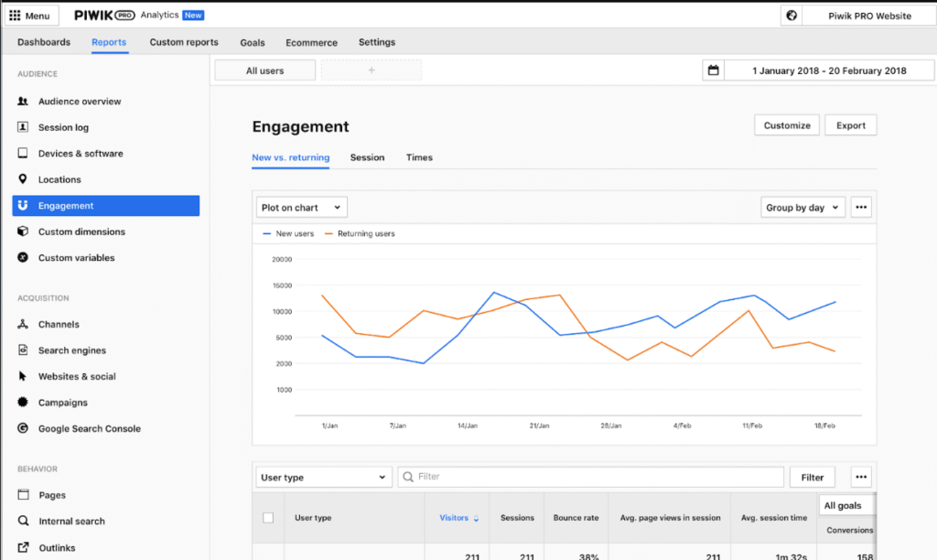This screenshot has width=937, height=560.
Task: Go to the Goals tab
Action: (x=253, y=42)
